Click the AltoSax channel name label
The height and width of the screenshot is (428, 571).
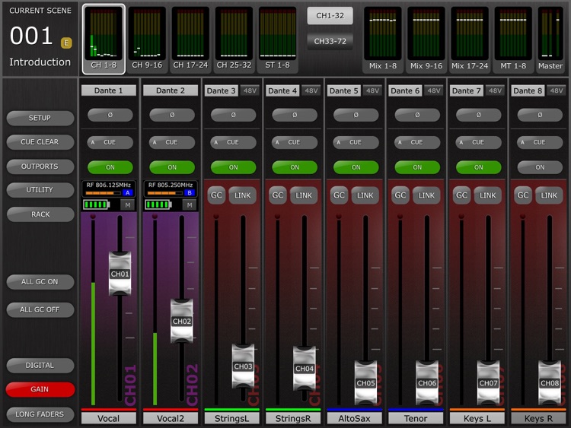(x=354, y=418)
